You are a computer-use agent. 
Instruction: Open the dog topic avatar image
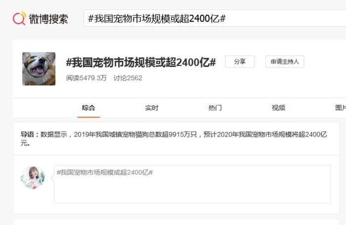point(39,69)
